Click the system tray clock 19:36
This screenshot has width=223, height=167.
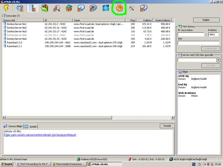218,164
